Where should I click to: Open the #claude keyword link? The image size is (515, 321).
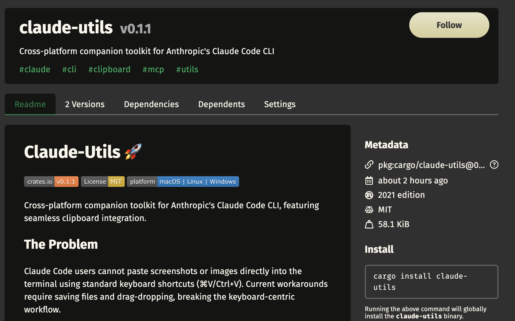[x=35, y=69]
